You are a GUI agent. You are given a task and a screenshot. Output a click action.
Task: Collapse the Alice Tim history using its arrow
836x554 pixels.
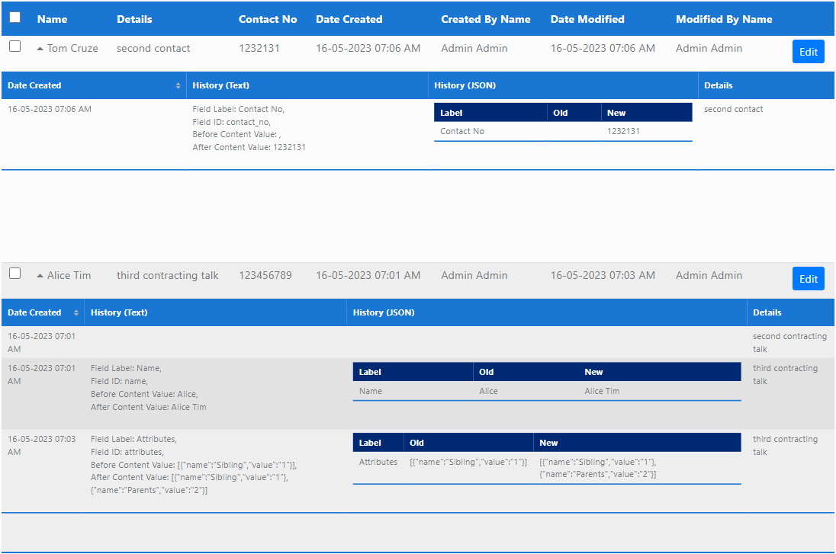[40, 276]
